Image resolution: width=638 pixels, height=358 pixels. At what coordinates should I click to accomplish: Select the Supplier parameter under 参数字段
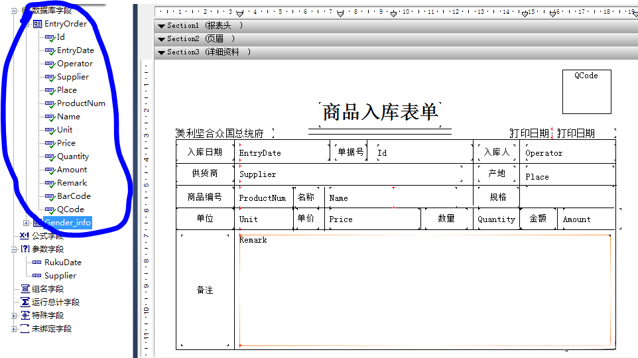60,276
